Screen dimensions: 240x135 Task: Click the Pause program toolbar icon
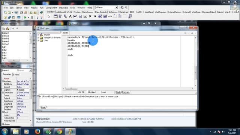[32, 18]
